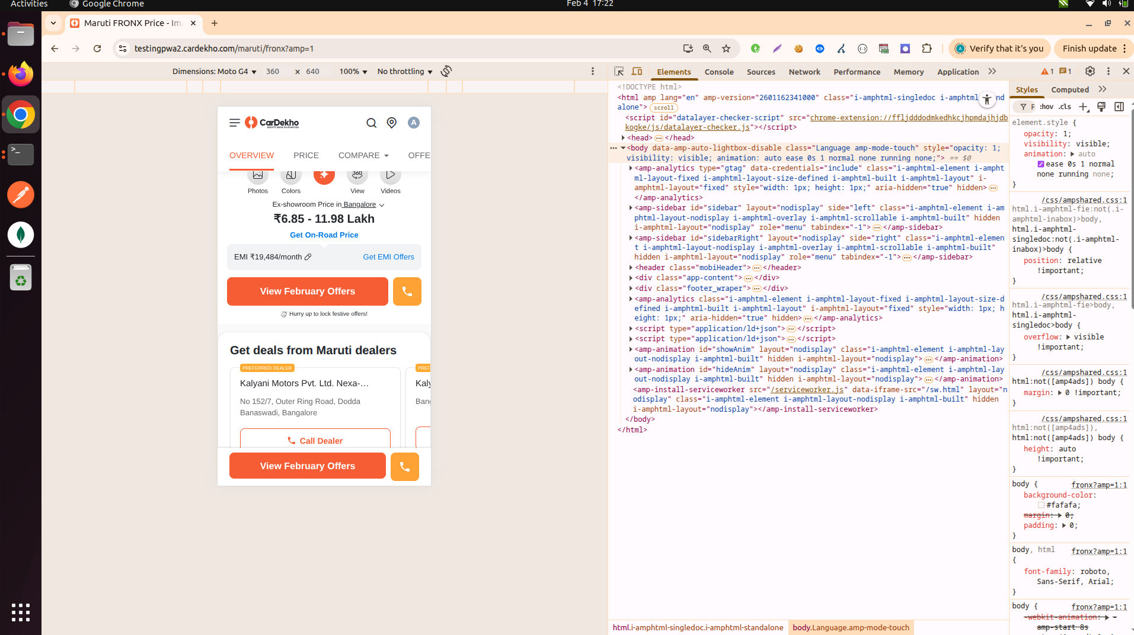Click the CarDekho search icon
This screenshot has width=1134, height=635.
click(372, 123)
